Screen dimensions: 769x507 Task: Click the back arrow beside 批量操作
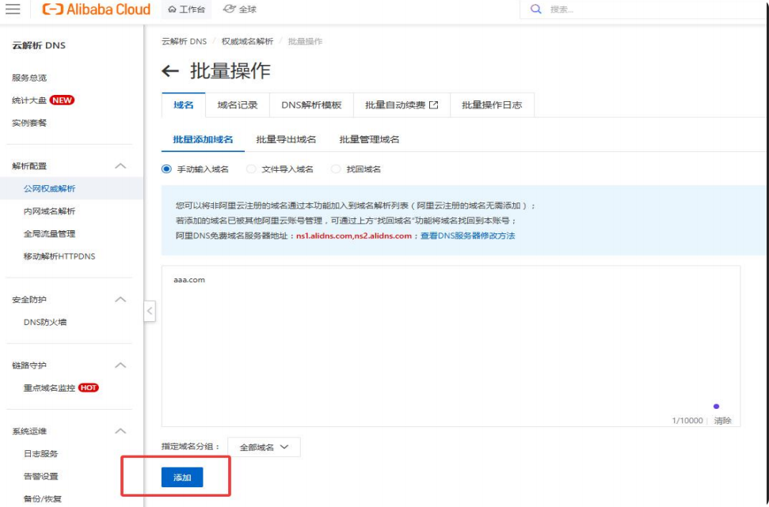click(x=170, y=71)
